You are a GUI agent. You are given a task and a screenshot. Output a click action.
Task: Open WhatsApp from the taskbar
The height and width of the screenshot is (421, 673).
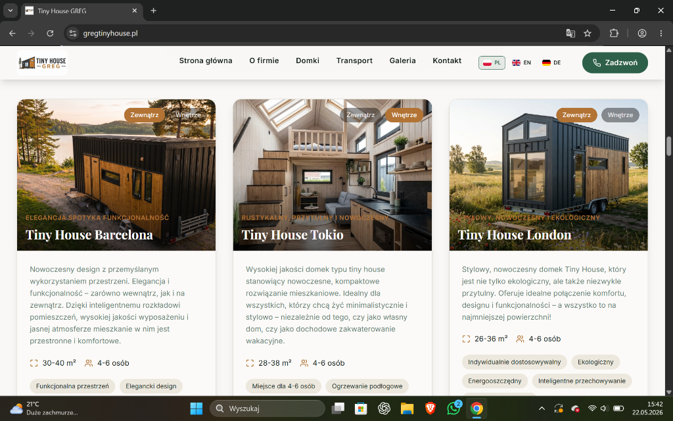pos(453,408)
